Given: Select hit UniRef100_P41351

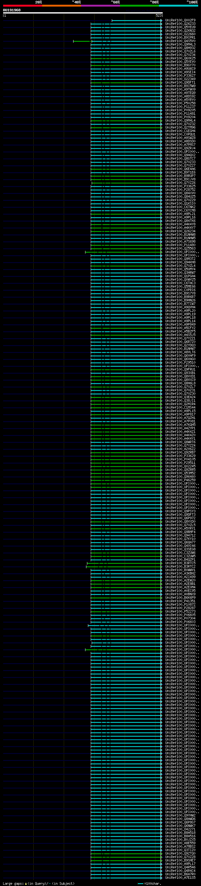Looking at the screenshot, I should (x=180, y=601).
